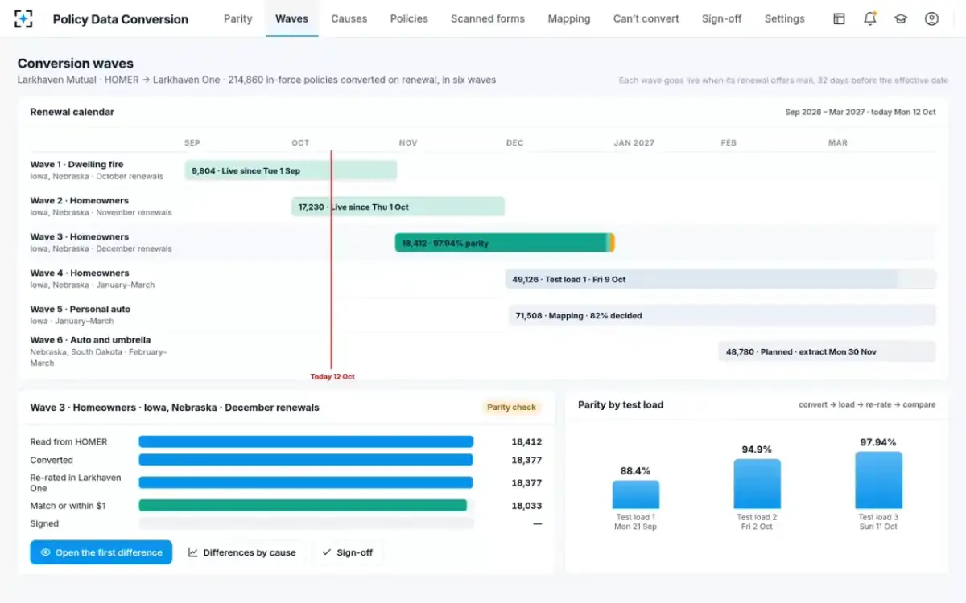The width and height of the screenshot is (966, 603).
Task: Open the layout panel icon
Action: pos(839,18)
